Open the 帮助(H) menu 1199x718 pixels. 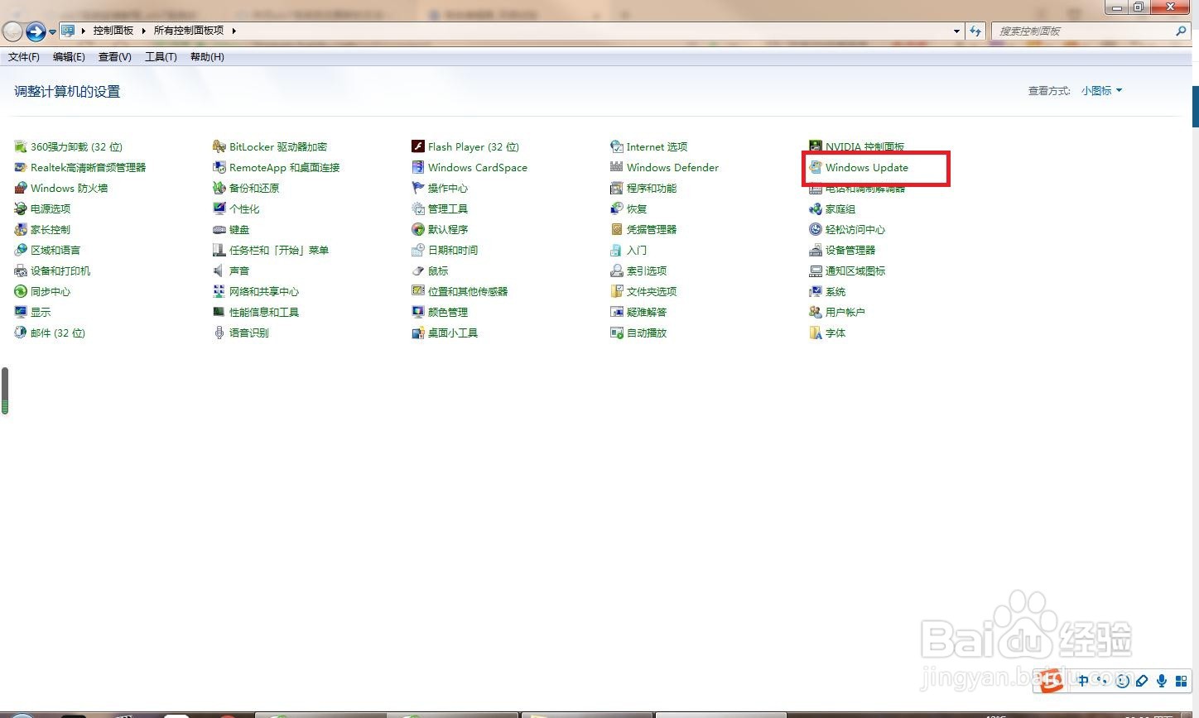pos(207,57)
